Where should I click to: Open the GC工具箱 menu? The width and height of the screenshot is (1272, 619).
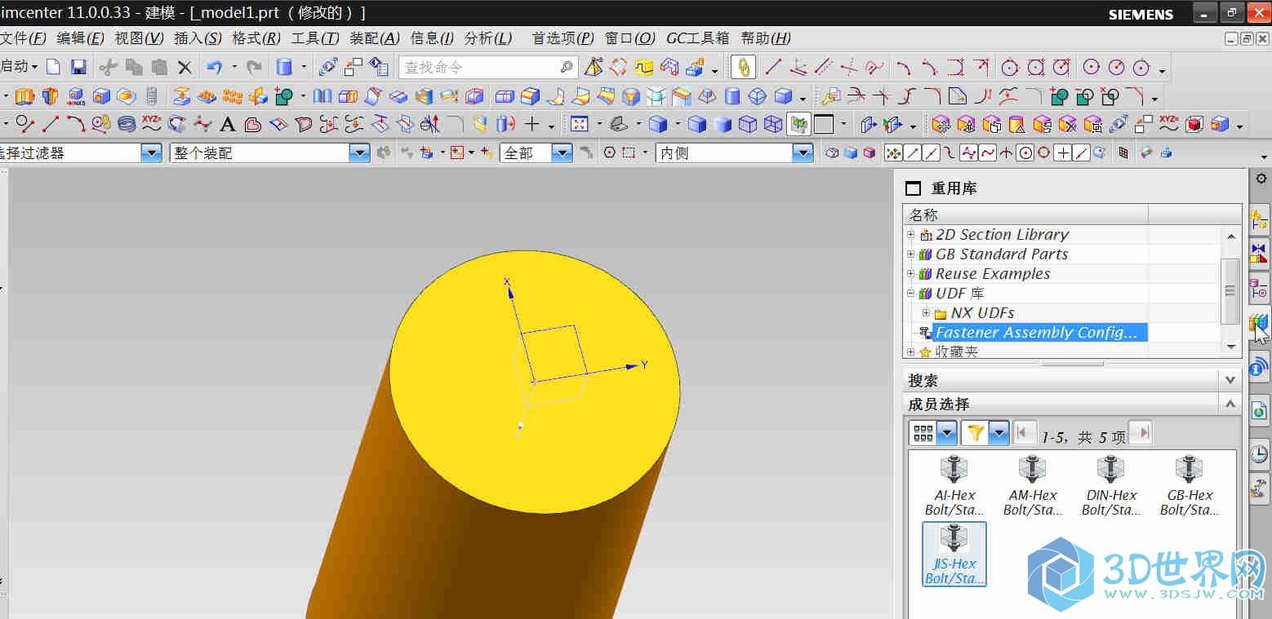pos(698,38)
